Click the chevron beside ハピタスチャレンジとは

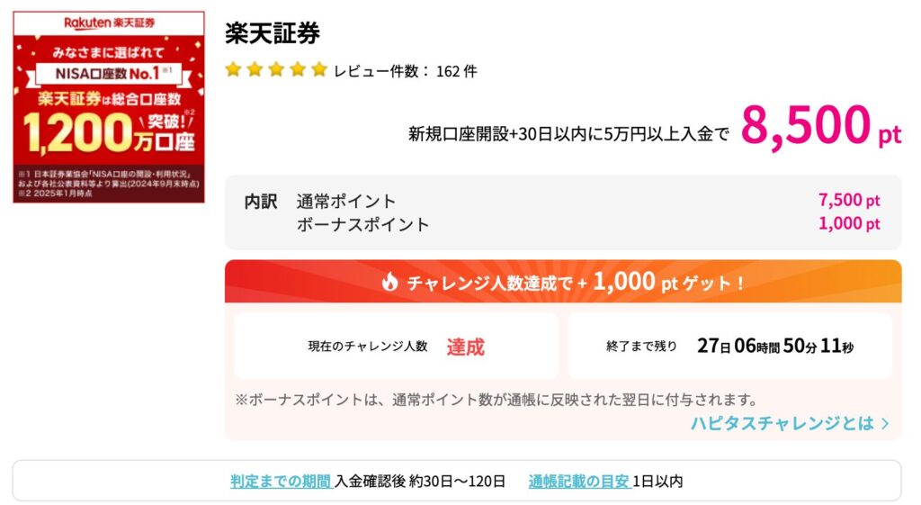(885, 423)
